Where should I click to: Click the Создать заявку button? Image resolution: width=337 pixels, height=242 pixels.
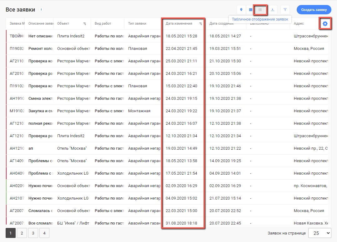click(314, 10)
